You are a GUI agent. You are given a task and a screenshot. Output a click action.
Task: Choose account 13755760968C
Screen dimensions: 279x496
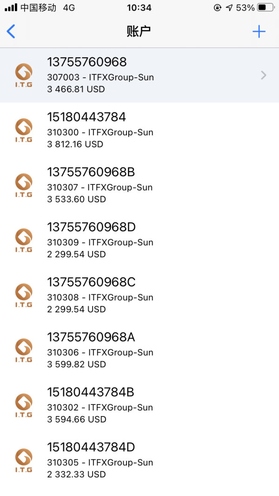click(x=91, y=282)
